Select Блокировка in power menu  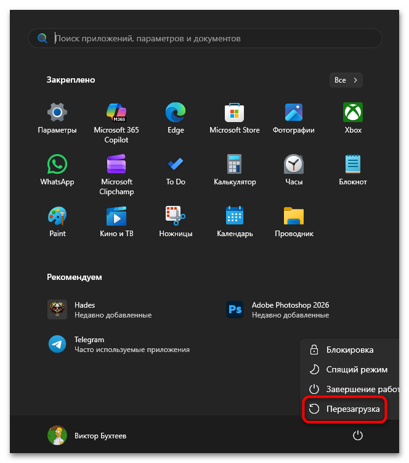pos(350,350)
